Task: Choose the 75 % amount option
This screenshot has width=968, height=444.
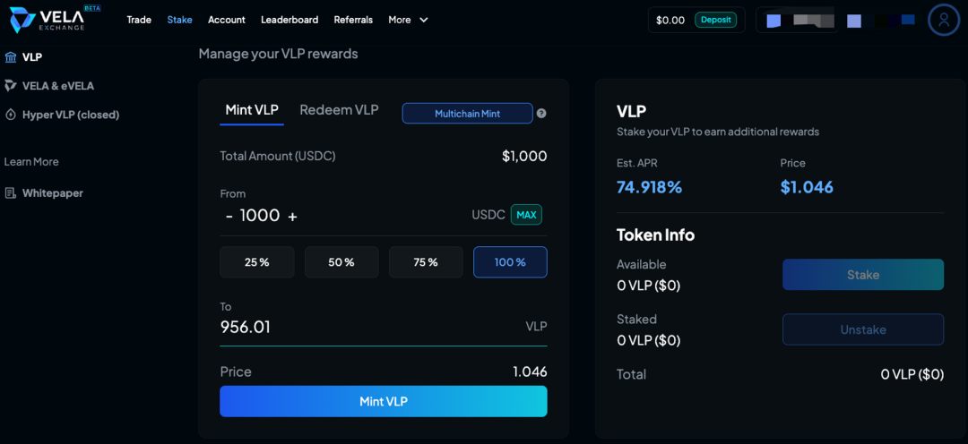Action: [x=426, y=262]
